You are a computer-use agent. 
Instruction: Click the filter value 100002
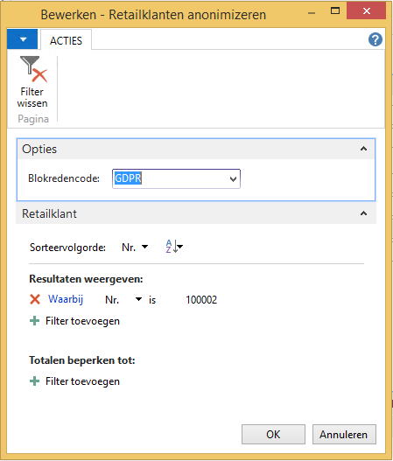click(x=201, y=300)
